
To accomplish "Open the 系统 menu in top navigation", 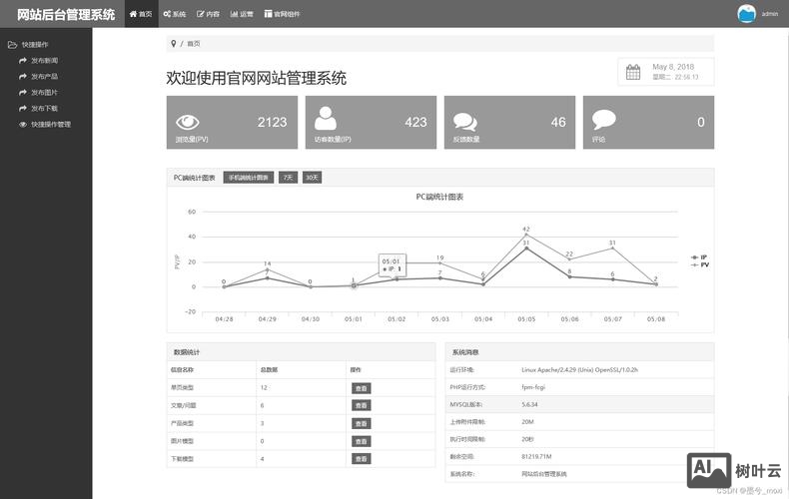I will click(175, 14).
